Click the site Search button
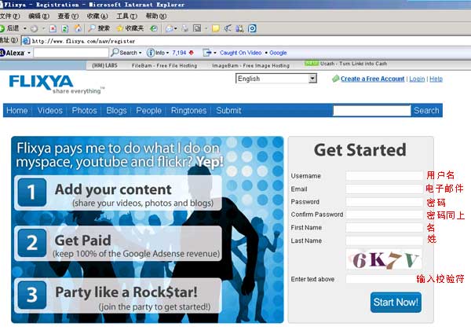471x334 pixels. (426, 111)
